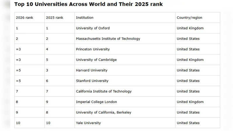Viewport: 233px width, 131px height.
Task: Select 2026 rank "10" in the Yale row
Action: [18, 123]
